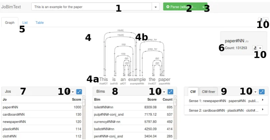Click the Bims table scrollbar
This screenshot has width=270, height=140.
point(175,117)
